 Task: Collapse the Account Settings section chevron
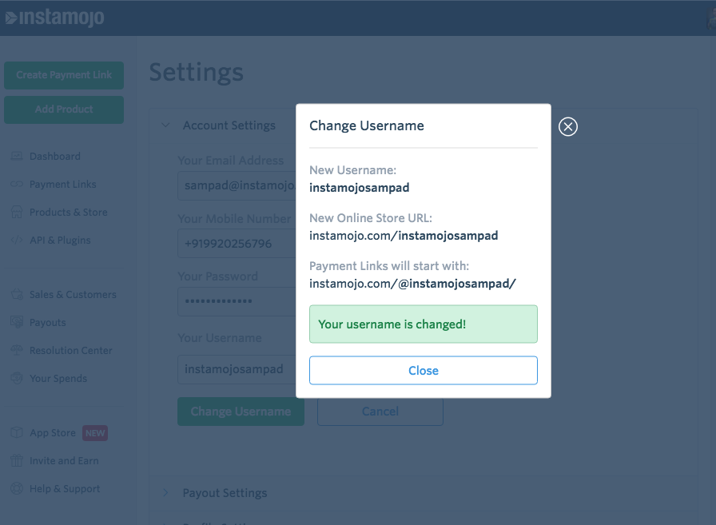coord(165,125)
